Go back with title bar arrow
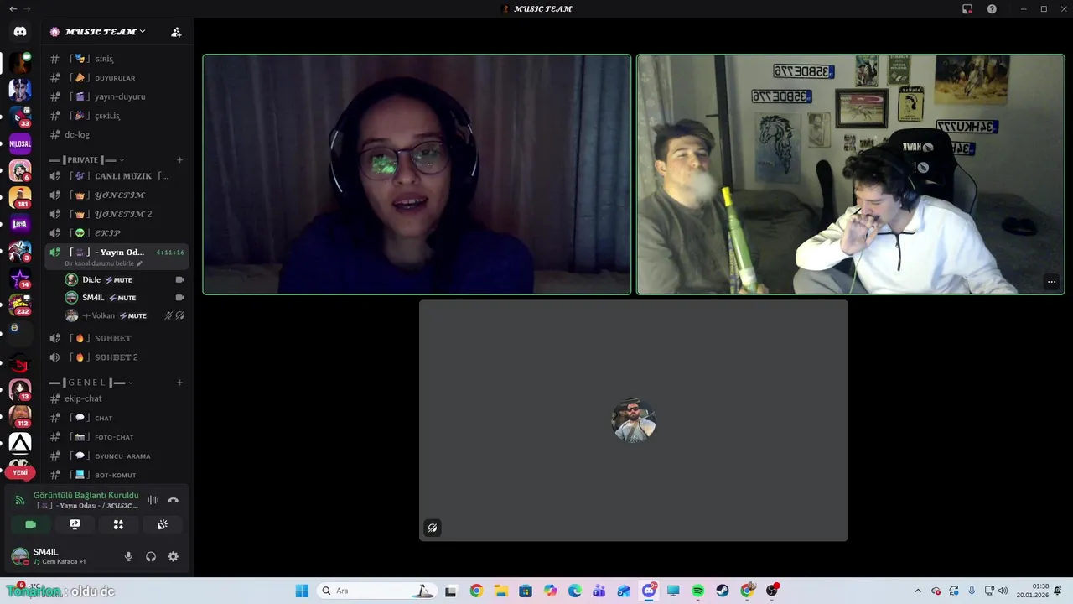 coord(13,8)
